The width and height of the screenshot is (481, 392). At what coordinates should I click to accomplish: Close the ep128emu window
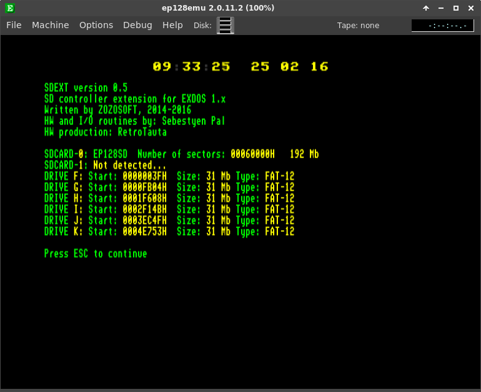[471, 8]
